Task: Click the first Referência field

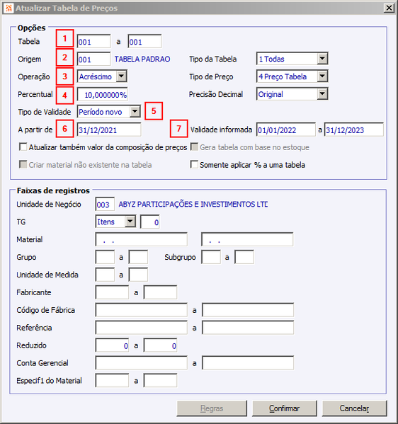Action: pyautogui.click(x=141, y=328)
